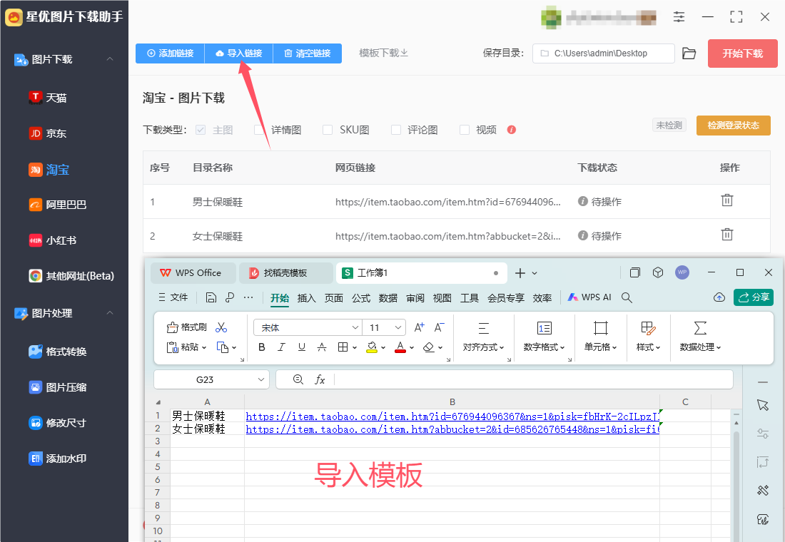Switch to the 插入 ribbon tab
The width and height of the screenshot is (785, 542).
click(306, 298)
